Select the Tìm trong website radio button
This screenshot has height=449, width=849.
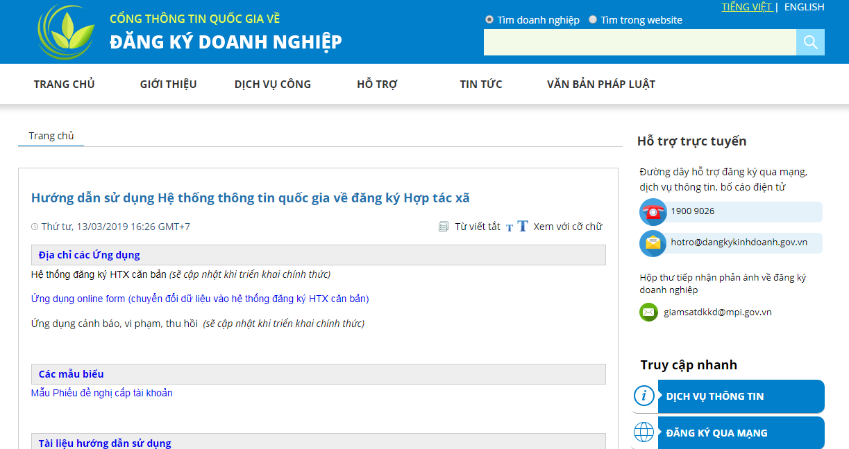(x=593, y=20)
